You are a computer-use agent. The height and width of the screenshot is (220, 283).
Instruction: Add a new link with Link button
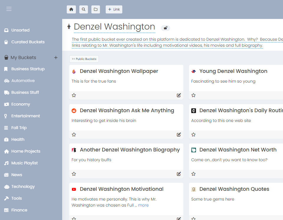click(114, 9)
